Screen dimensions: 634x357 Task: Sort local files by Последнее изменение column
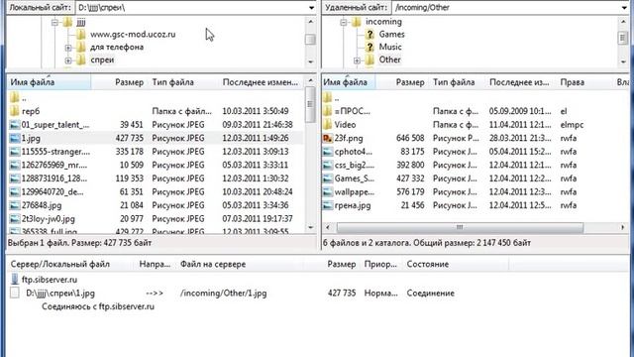click(261, 82)
